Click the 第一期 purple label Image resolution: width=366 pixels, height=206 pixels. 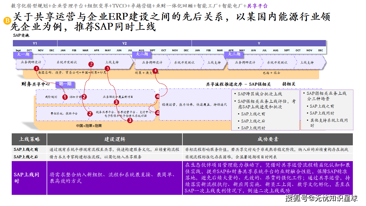tap(65, 84)
